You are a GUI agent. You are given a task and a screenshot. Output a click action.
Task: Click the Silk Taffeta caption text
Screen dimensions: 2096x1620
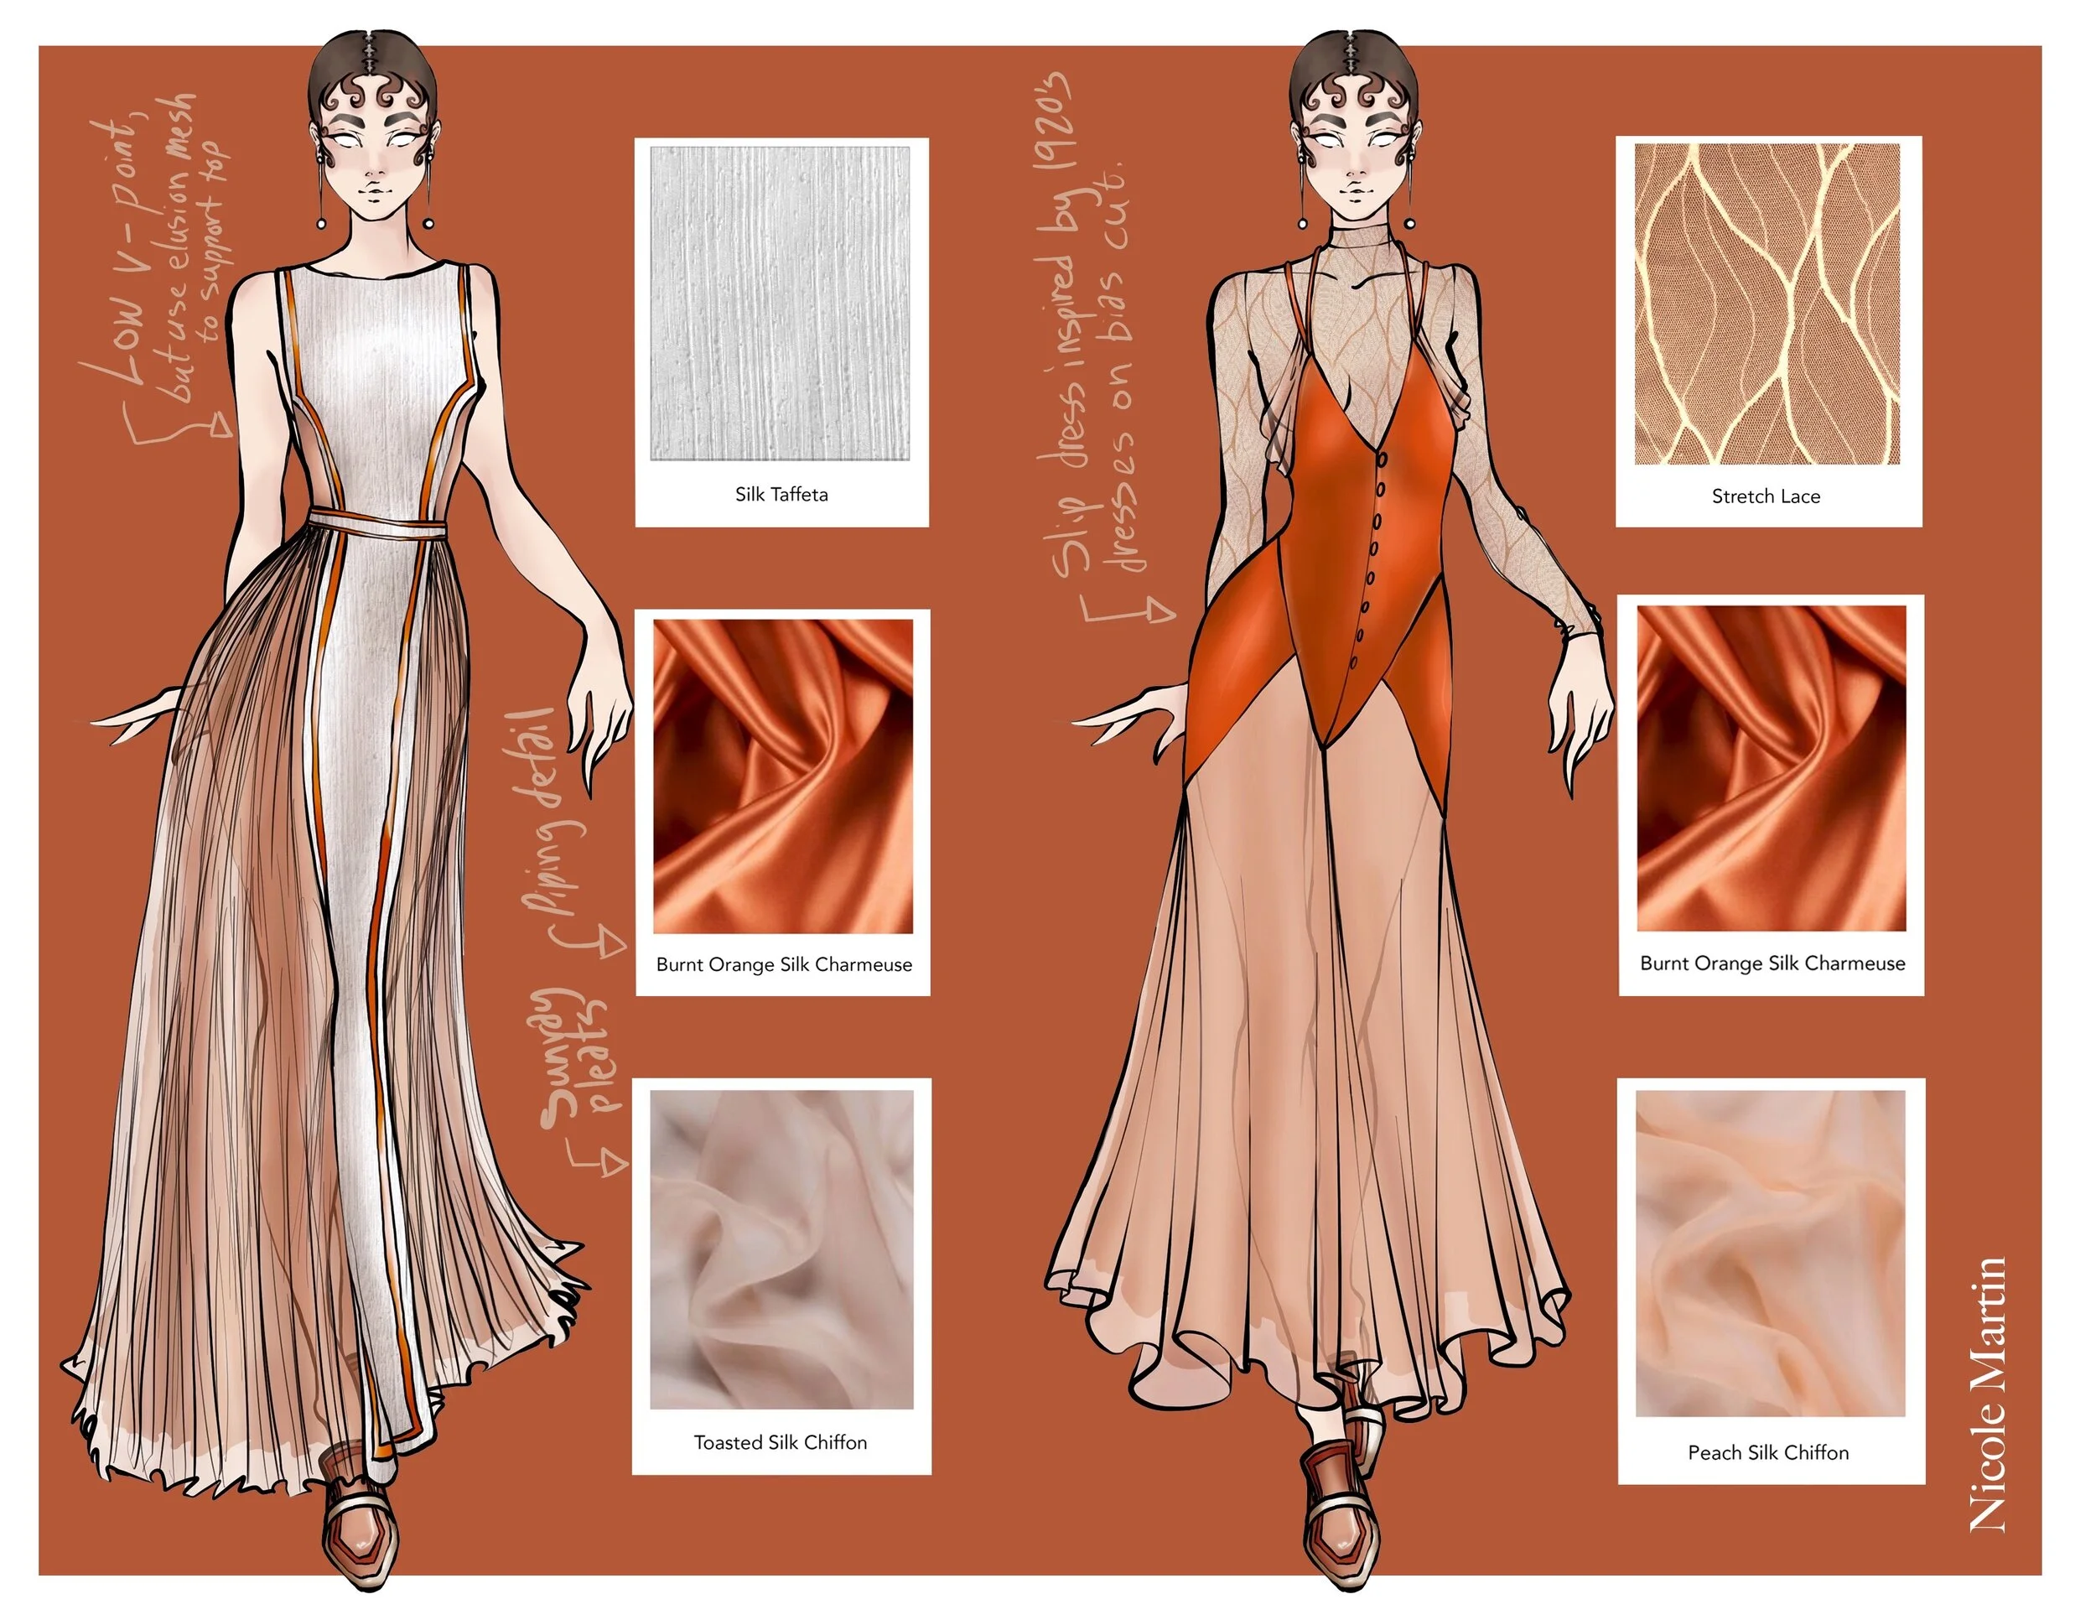point(781,494)
